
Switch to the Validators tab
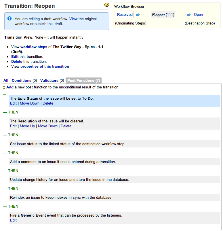pos(49,81)
